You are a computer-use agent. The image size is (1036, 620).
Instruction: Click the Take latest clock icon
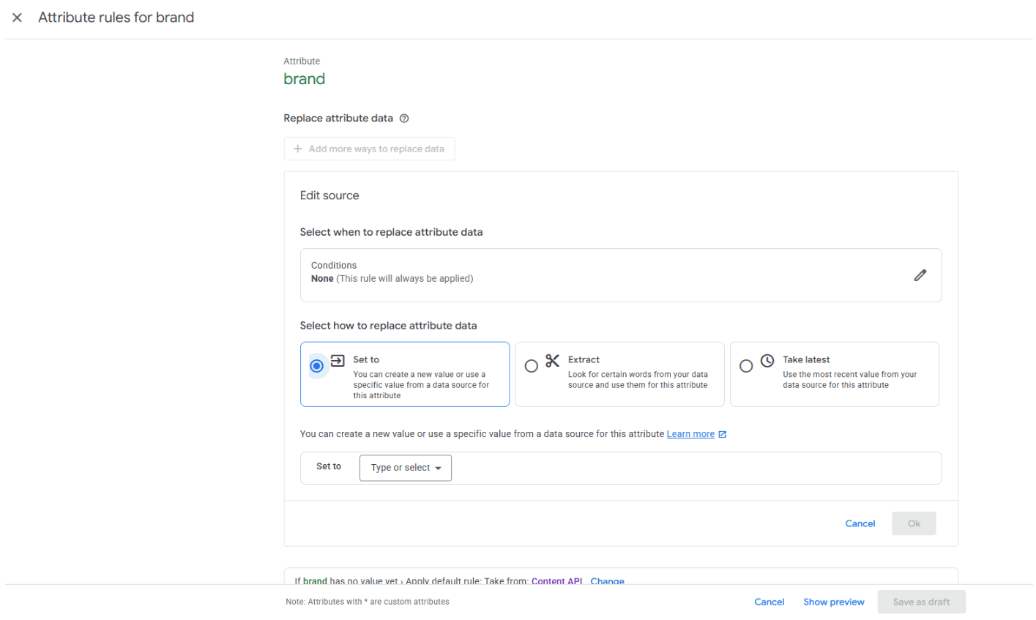click(767, 360)
